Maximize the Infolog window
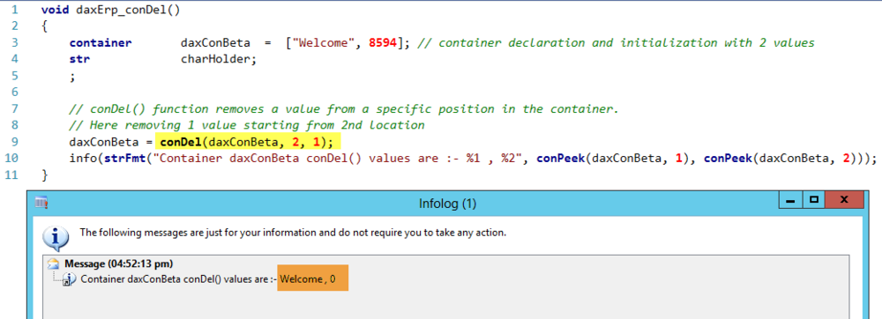Screen dimensions: 882x319 coord(813,200)
